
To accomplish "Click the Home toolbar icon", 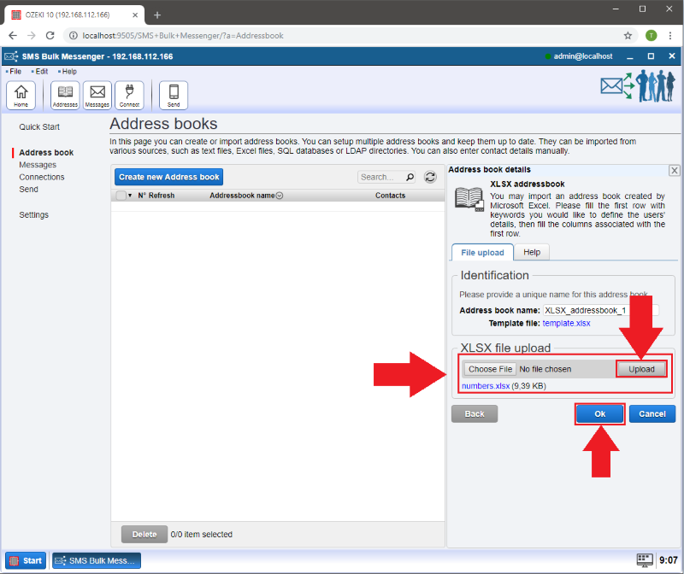I will coord(21,95).
